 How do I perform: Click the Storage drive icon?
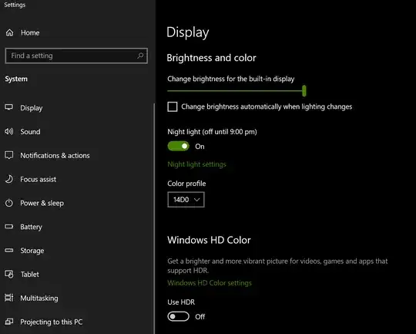point(8,250)
